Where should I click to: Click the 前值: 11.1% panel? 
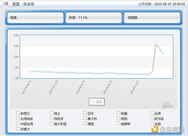93,18
